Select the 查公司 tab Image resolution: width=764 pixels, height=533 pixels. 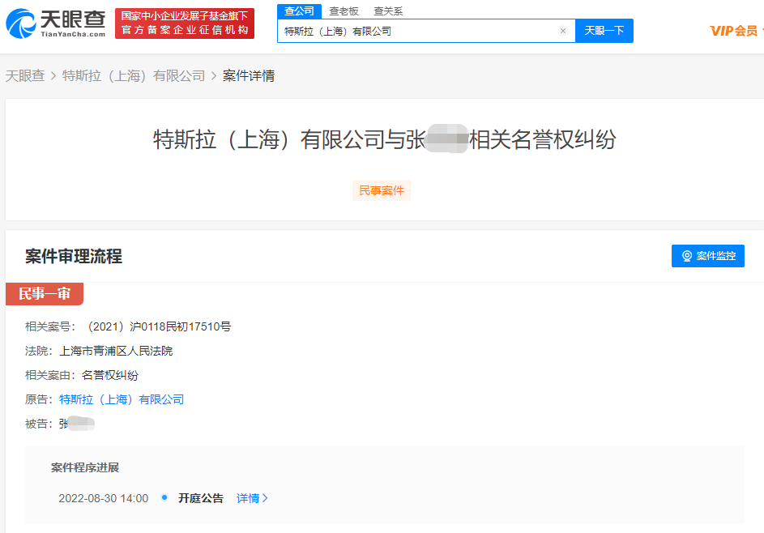pyautogui.click(x=298, y=11)
